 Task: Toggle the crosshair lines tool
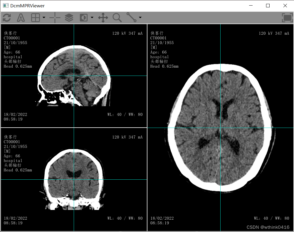coord(55,18)
